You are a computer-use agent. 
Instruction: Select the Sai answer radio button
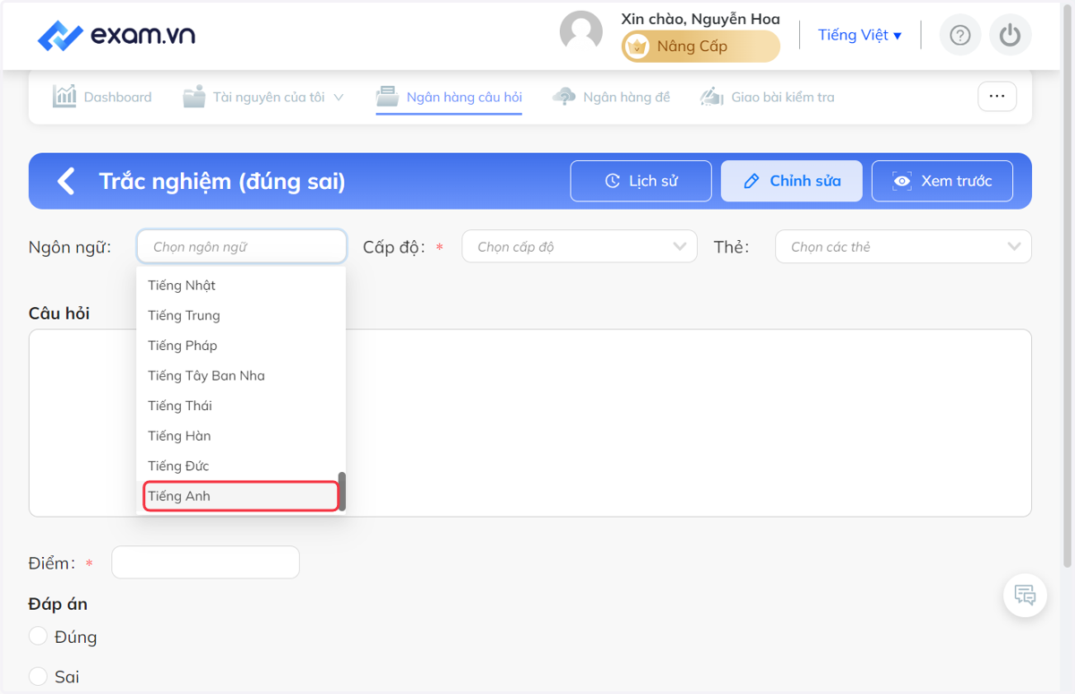38,676
